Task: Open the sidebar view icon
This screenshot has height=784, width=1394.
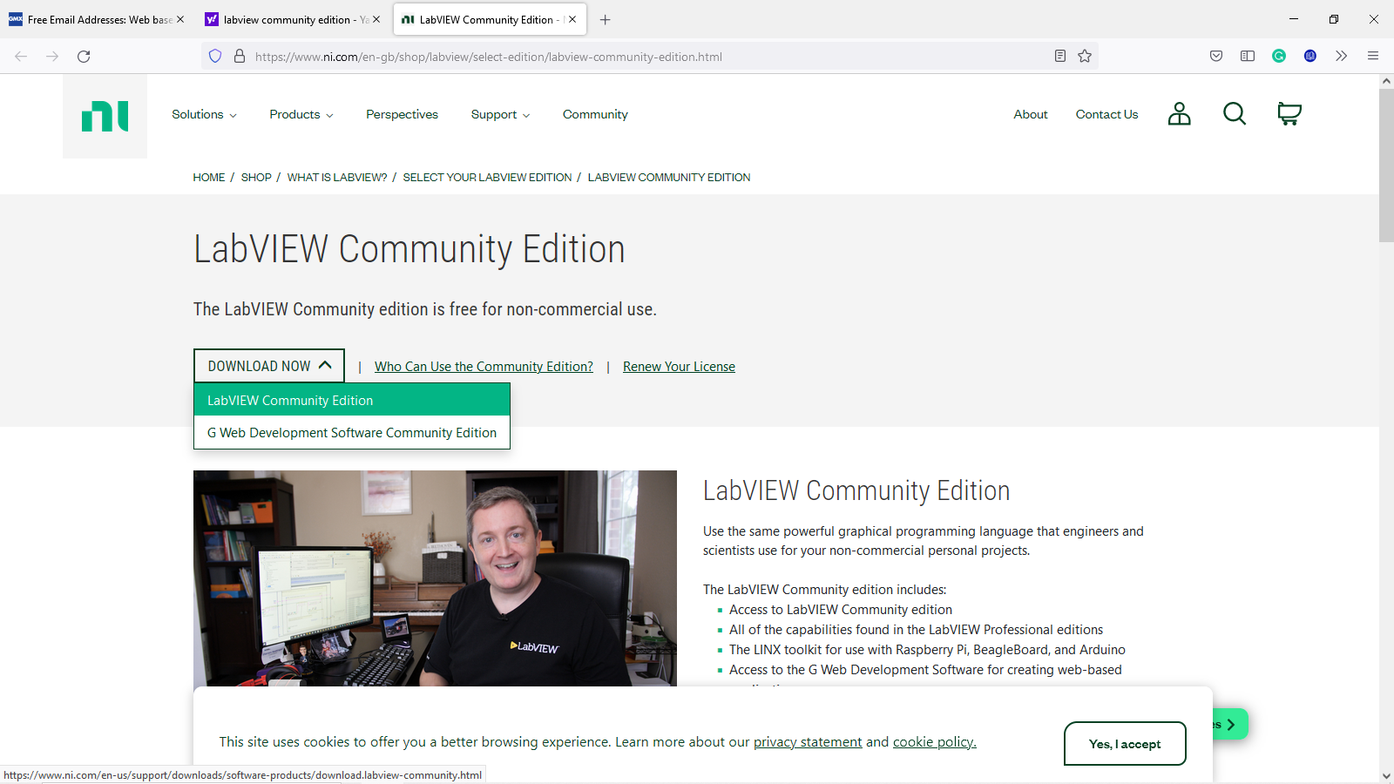Action: [x=1248, y=57]
